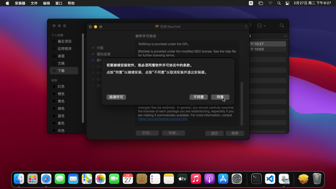Click the lock icon in installer title bar
This screenshot has width=336, height=189.
(246, 27)
